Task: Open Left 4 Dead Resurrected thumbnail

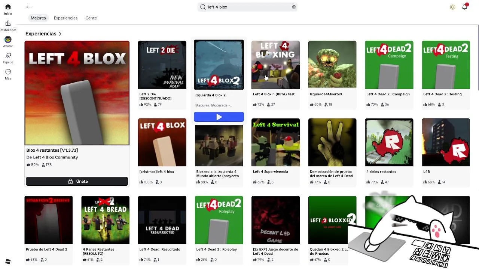Action: point(162,220)
